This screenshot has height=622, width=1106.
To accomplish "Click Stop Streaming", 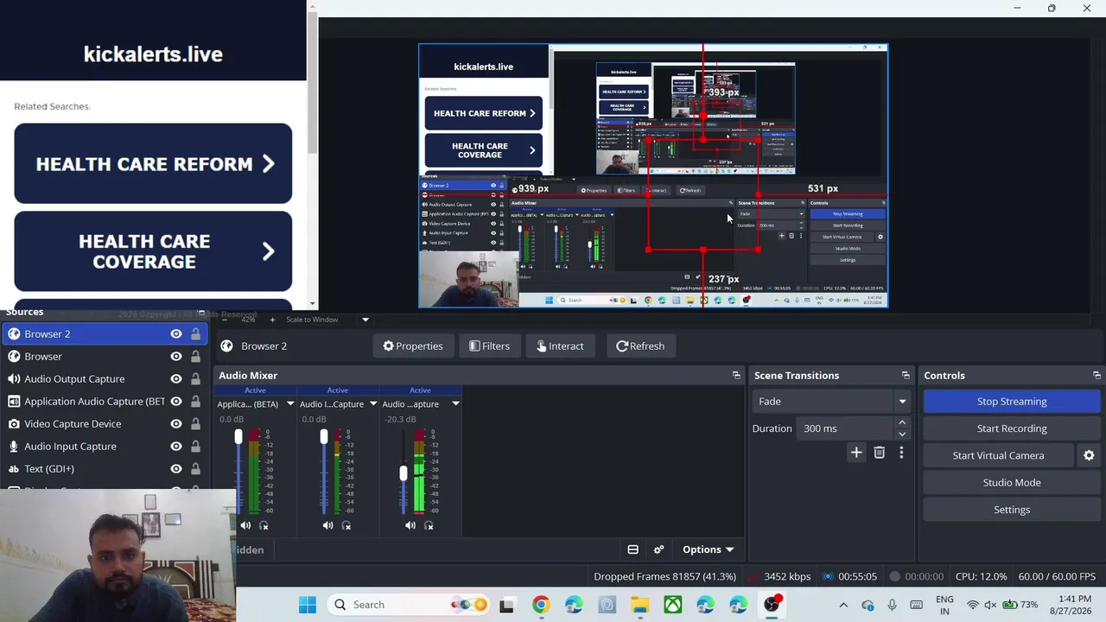I will coord(1012,401).
